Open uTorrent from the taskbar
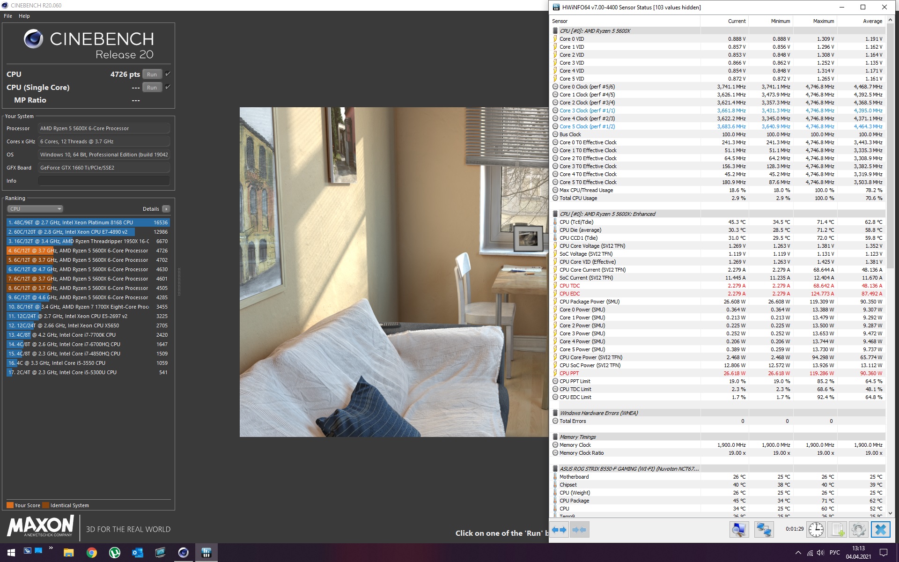Screen dimensions: 899x562 click(115, 553)
